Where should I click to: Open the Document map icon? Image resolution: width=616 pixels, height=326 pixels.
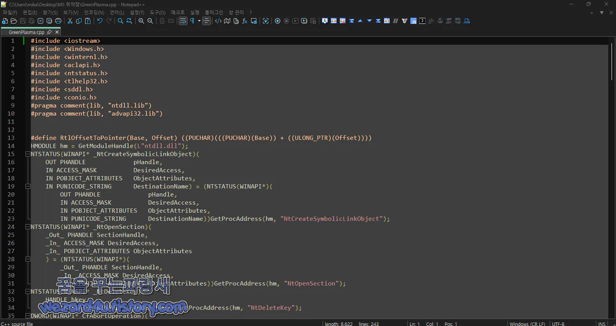point(227,21)
